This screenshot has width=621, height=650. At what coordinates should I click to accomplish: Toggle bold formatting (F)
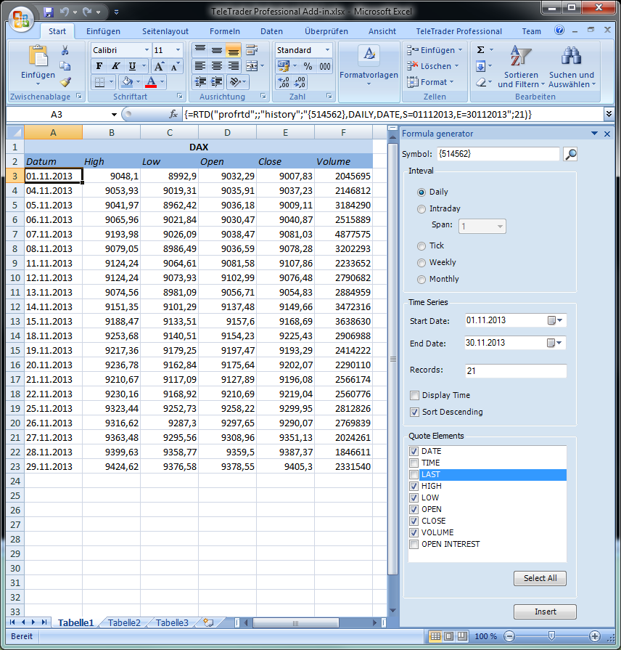(99, 66)
